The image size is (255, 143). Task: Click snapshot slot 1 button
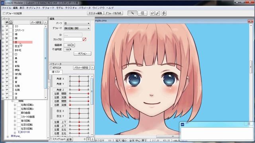click(x=88, y=139)
